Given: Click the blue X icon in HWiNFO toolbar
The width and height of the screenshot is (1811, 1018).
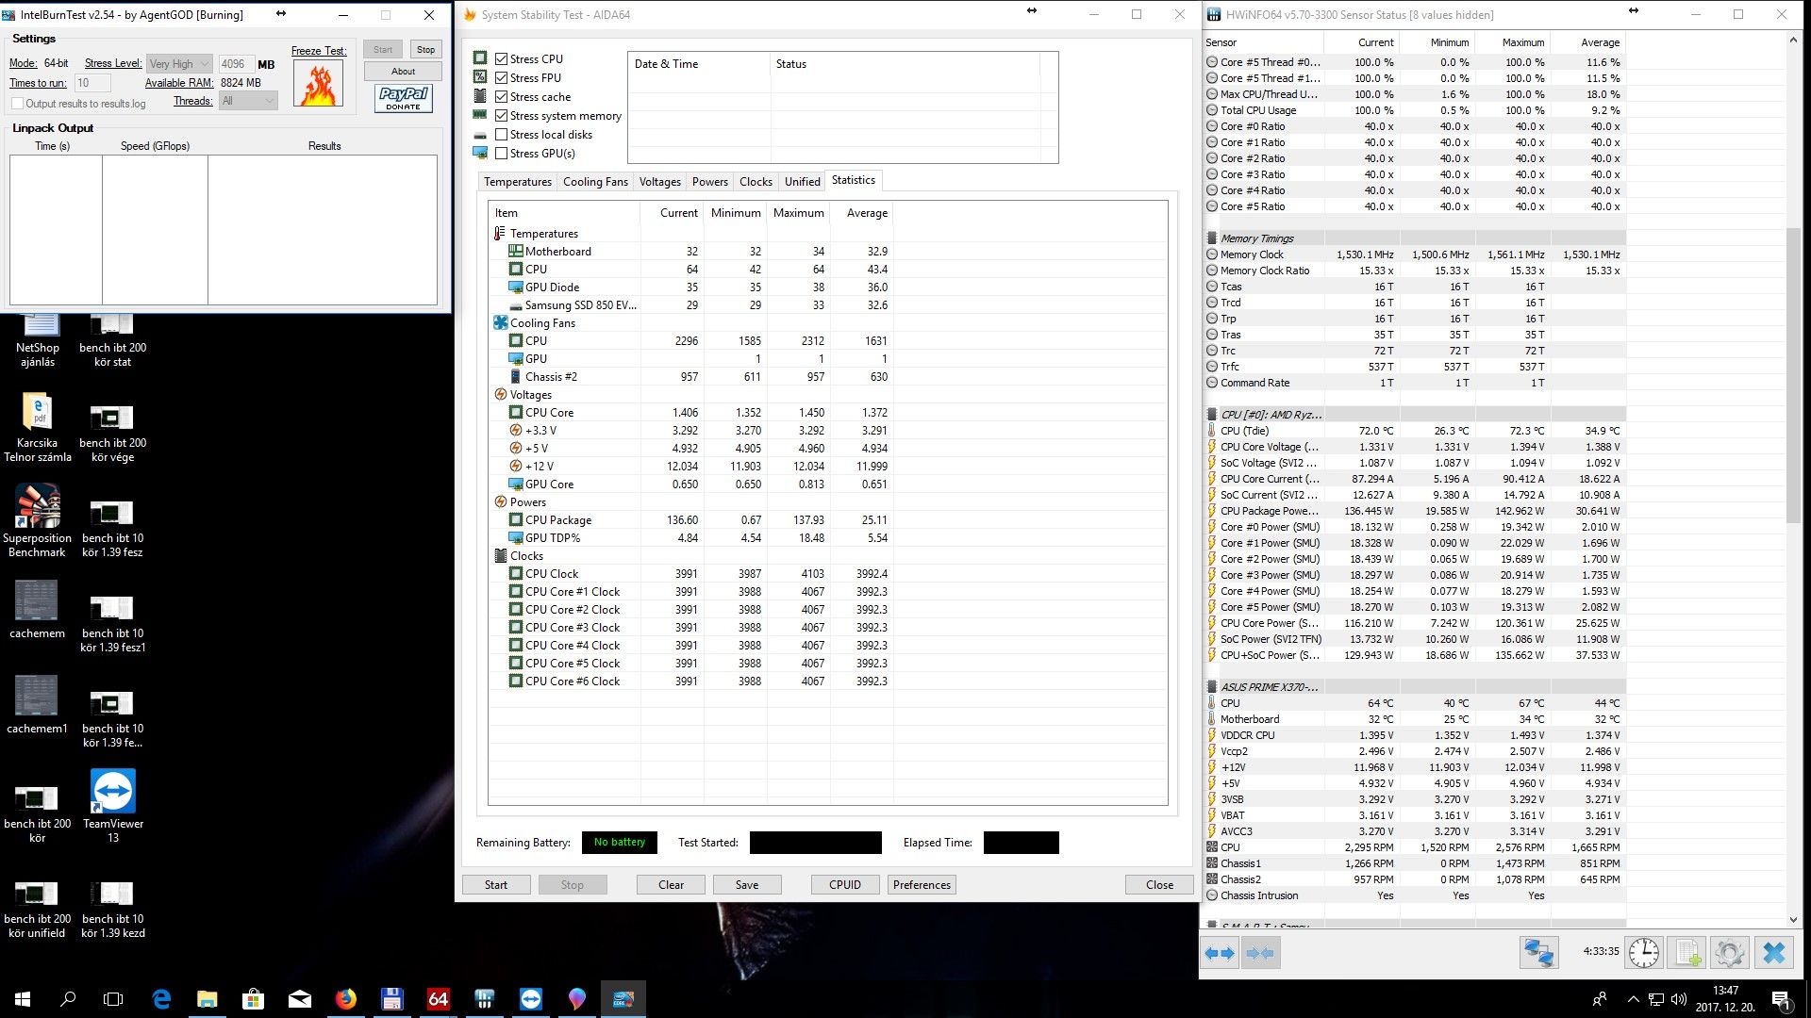Looking at the screenshot, I should point(1774,953).
